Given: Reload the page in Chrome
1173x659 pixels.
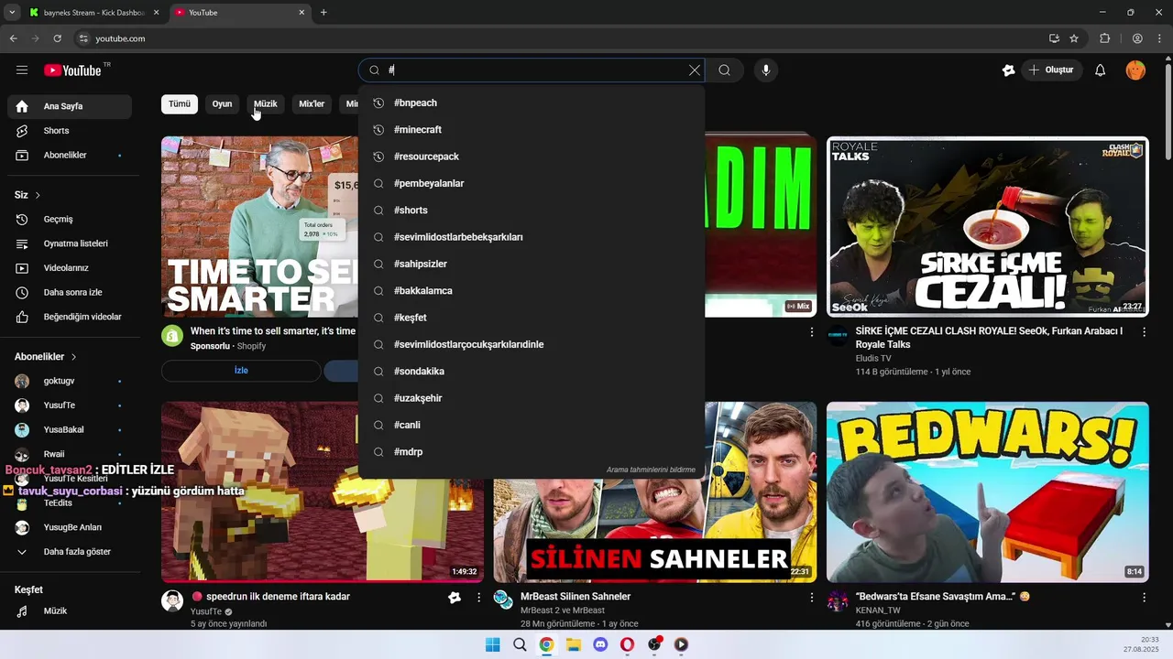Looking at the screenshot, I should click(57, 38).
